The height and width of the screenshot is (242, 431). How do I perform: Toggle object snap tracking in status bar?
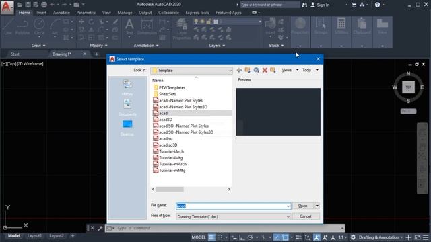coord(277,237)
